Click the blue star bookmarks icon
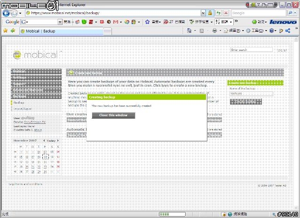Screen dimensions: 300x218 point(147,22)
